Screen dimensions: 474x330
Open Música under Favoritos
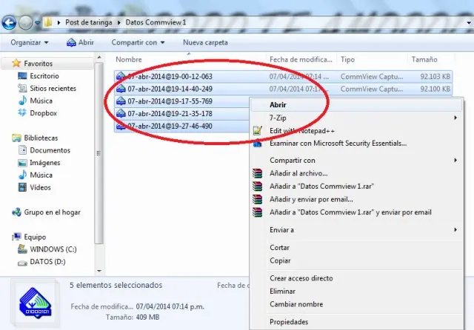[41, 101]
